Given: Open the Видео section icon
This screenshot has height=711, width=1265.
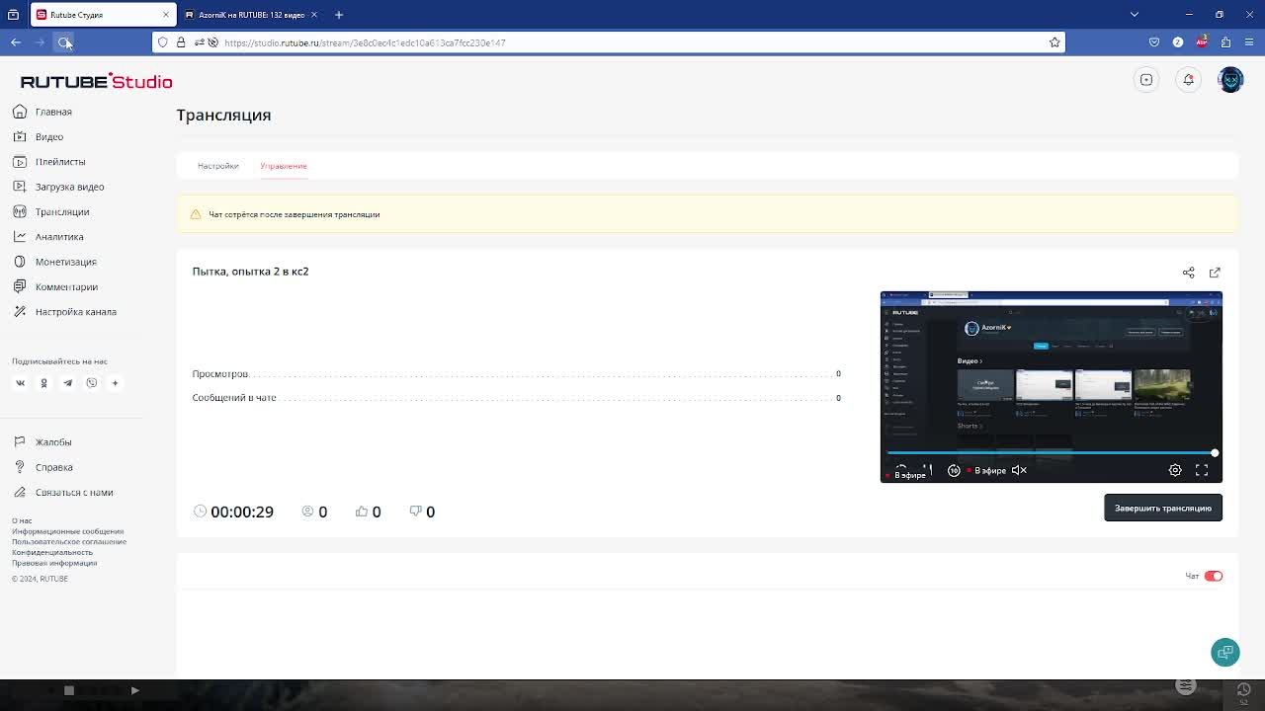Looking at the screenshot, I should pos(20,136).
